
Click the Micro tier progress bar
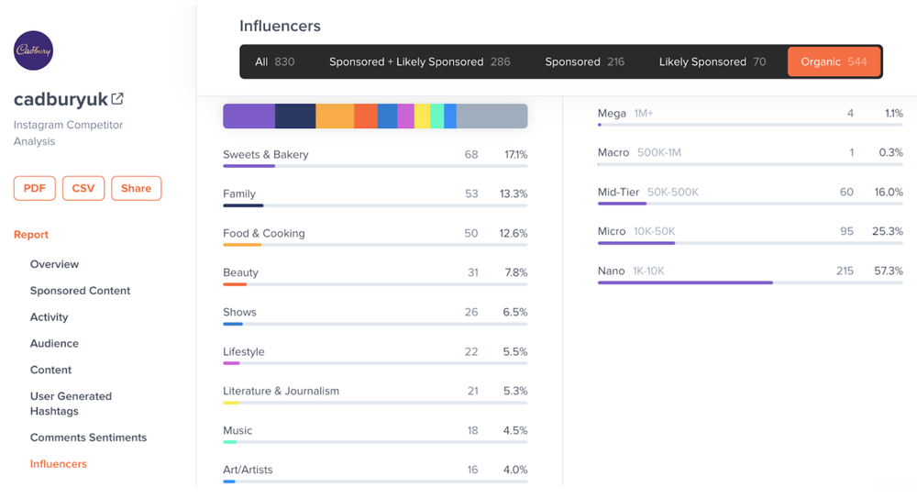[x=750, y=243]
